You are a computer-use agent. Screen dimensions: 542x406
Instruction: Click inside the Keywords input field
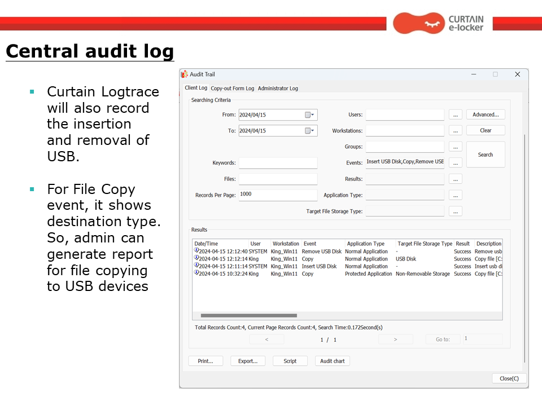point(278,163)
